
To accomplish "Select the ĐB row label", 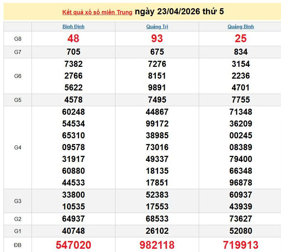I will click(18, 245).
